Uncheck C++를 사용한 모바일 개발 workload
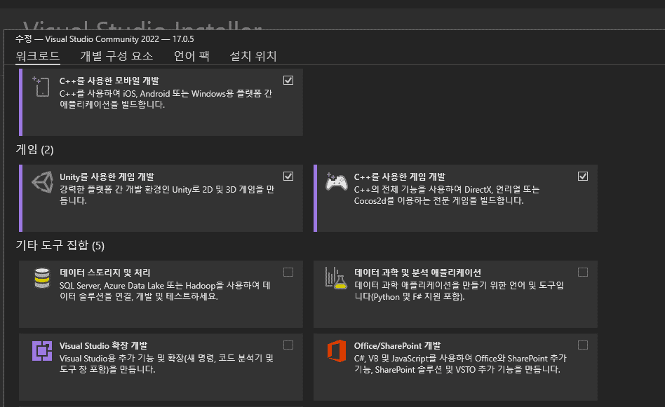Viewport: 665px width, 407px height. 288,81
